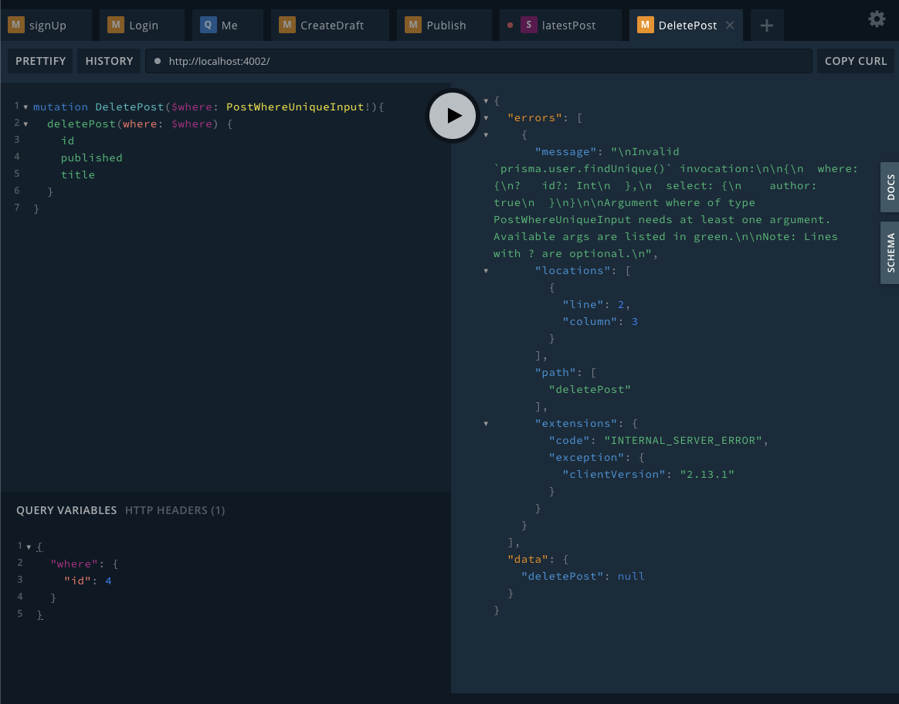Click the M icon on signUp tab

pyautogui.click(x=16, y=25)
